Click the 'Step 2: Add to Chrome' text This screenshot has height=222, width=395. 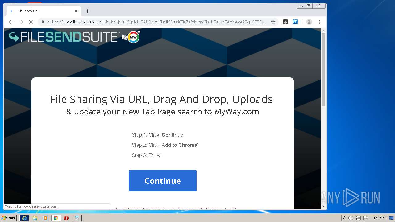[x=165, y=145]
